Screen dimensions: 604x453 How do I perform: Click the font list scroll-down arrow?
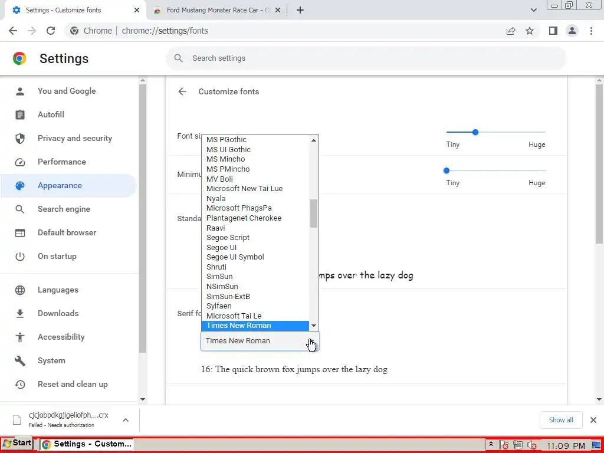tap(314, 326)
